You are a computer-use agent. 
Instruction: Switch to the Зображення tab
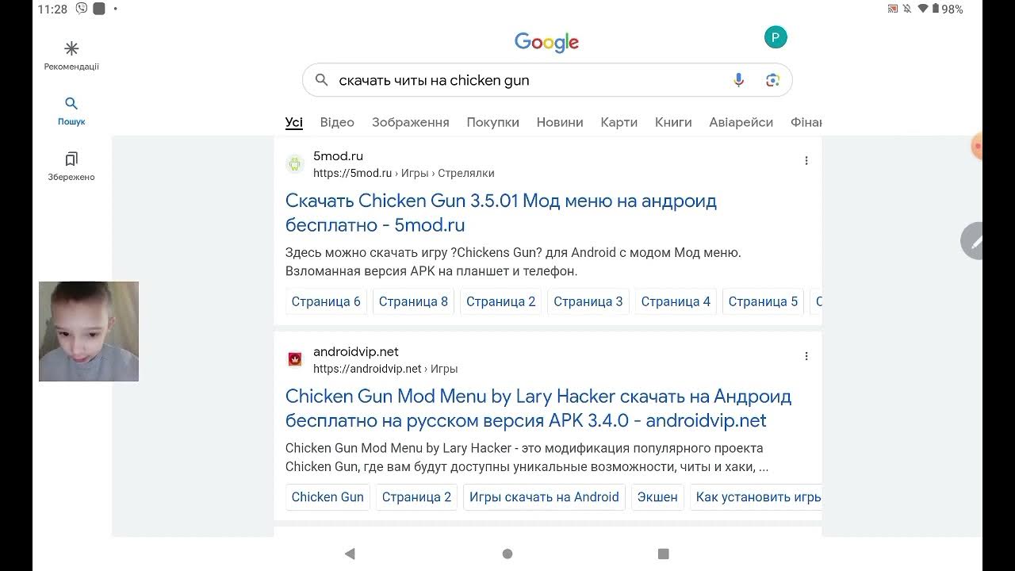410,122
